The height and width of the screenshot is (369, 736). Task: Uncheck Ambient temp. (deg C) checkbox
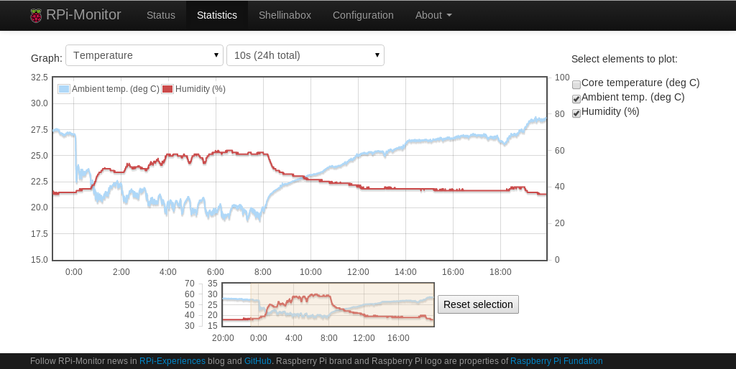[x=576, y=98]
